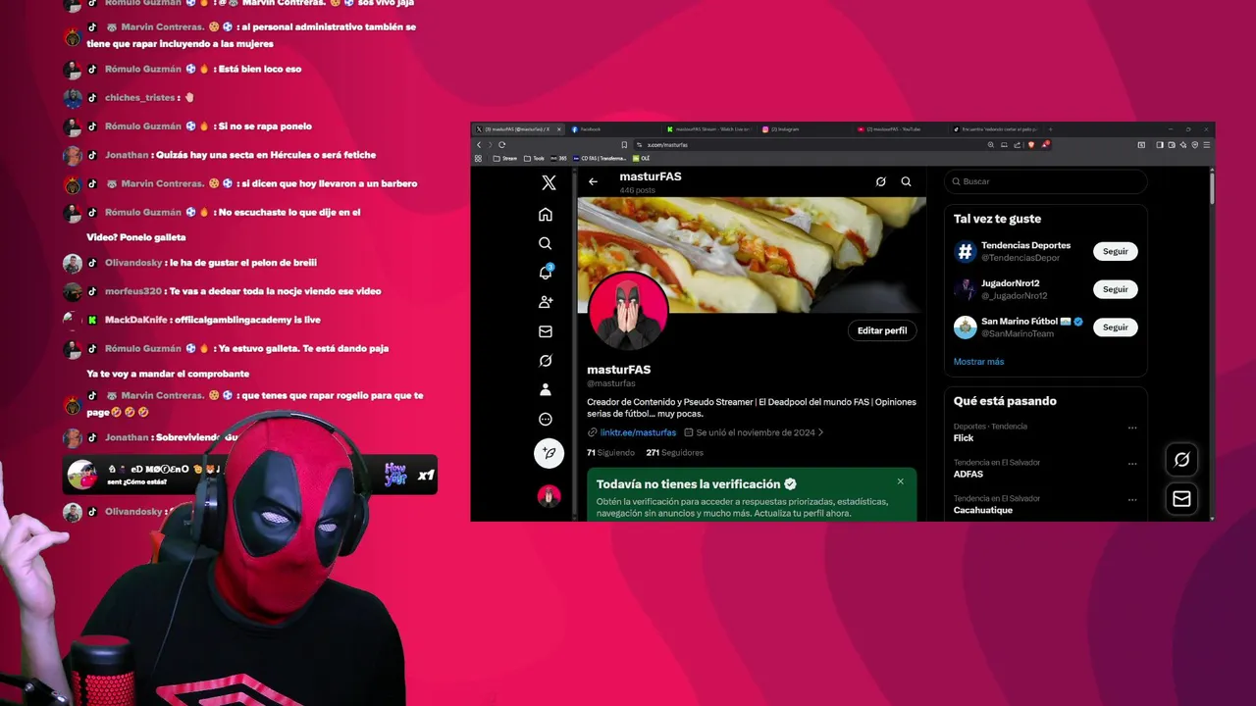The height and width of the screenshot is (706, 1256).
Task: Open the 365 bookmark
Action: coord(560,158)
